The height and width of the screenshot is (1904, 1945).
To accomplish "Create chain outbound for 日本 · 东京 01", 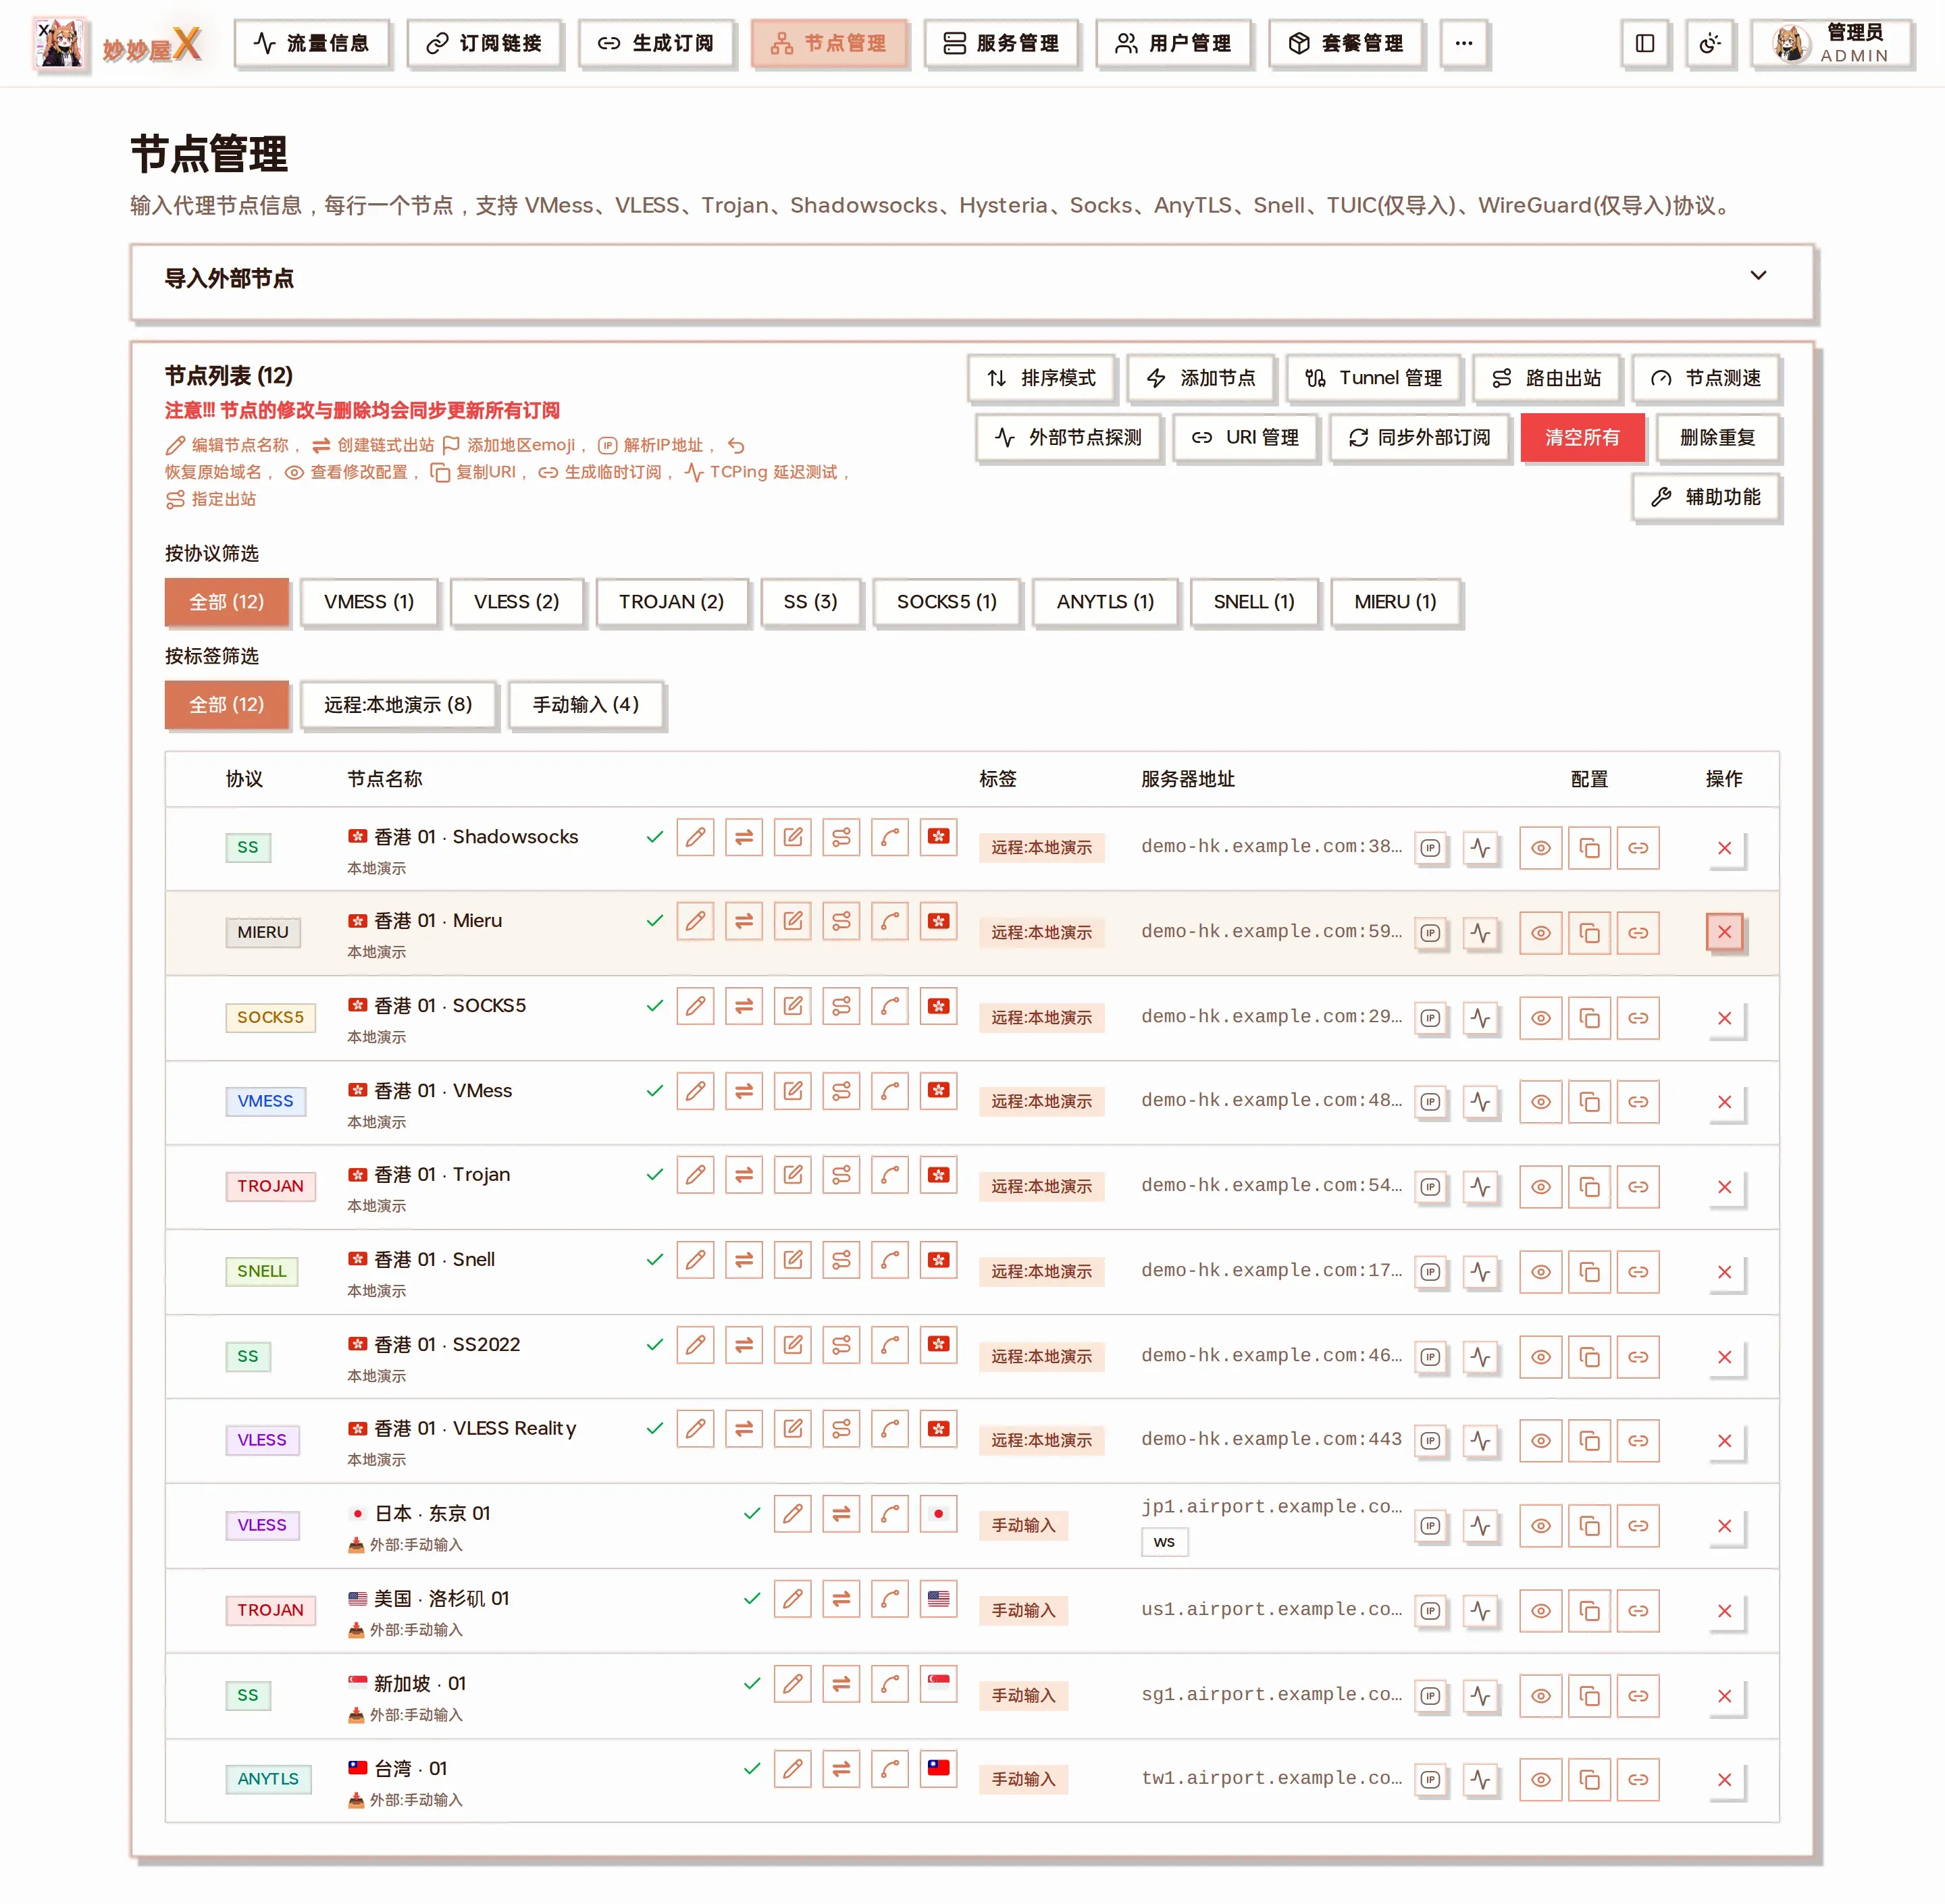I will (841, 1514).
